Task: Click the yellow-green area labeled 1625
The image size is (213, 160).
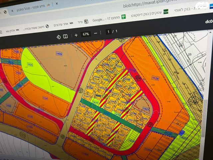Action: point(30,65)
